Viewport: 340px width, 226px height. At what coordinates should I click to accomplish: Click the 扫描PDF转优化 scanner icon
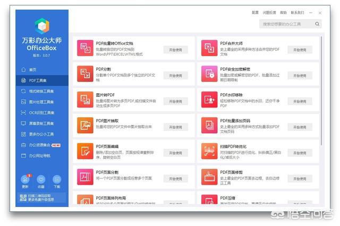point(209,151)
